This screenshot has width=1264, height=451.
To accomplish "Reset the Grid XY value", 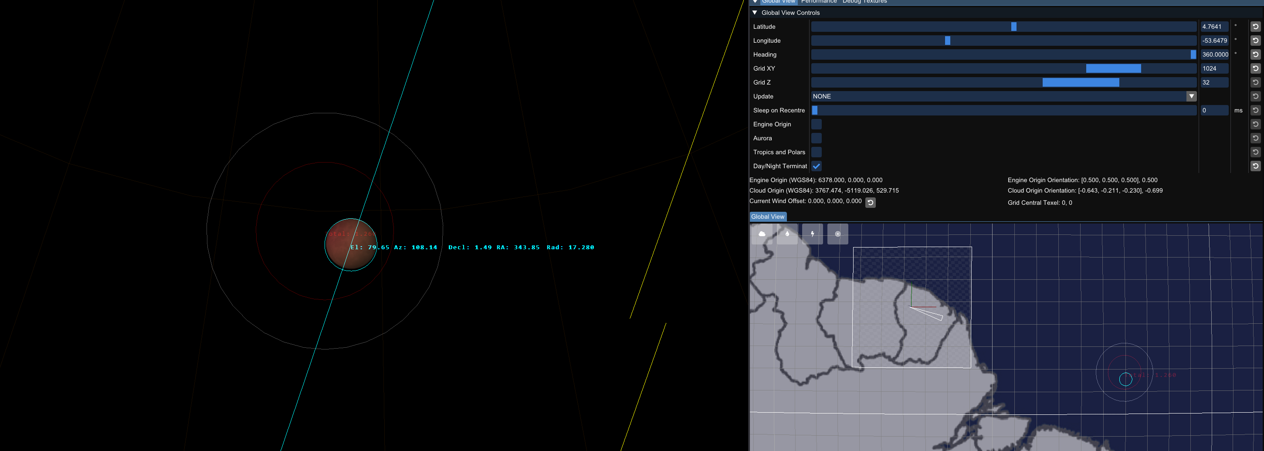I will [1255, 68].
